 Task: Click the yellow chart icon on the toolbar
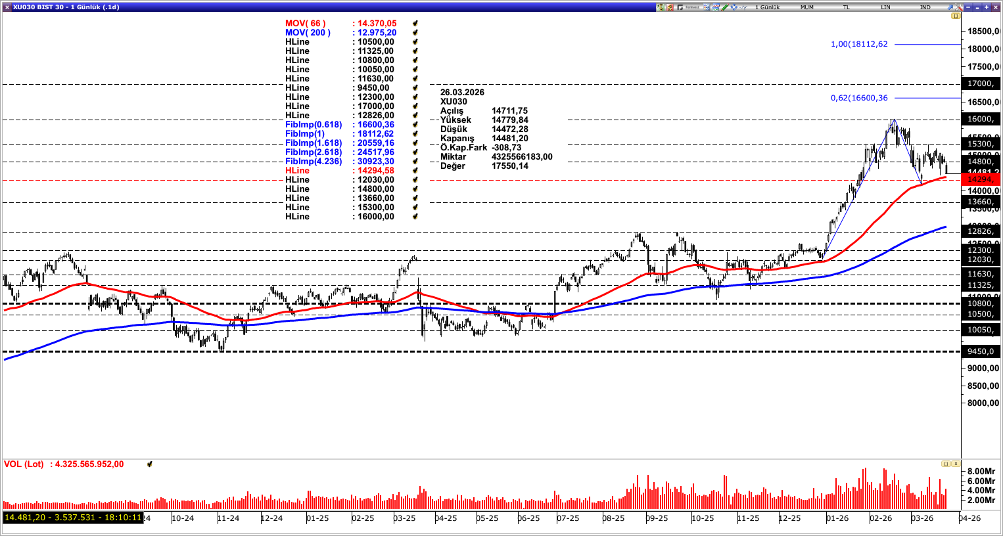pyautogui.click(x=659, y=7)
